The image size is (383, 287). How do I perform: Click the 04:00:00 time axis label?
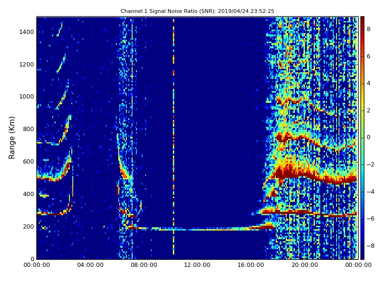[x=90, y=265]
